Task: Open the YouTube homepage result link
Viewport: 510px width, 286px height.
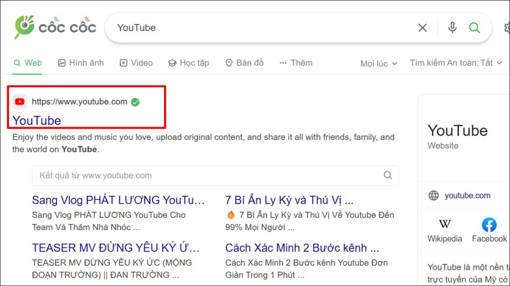Action: coord(36,120)
